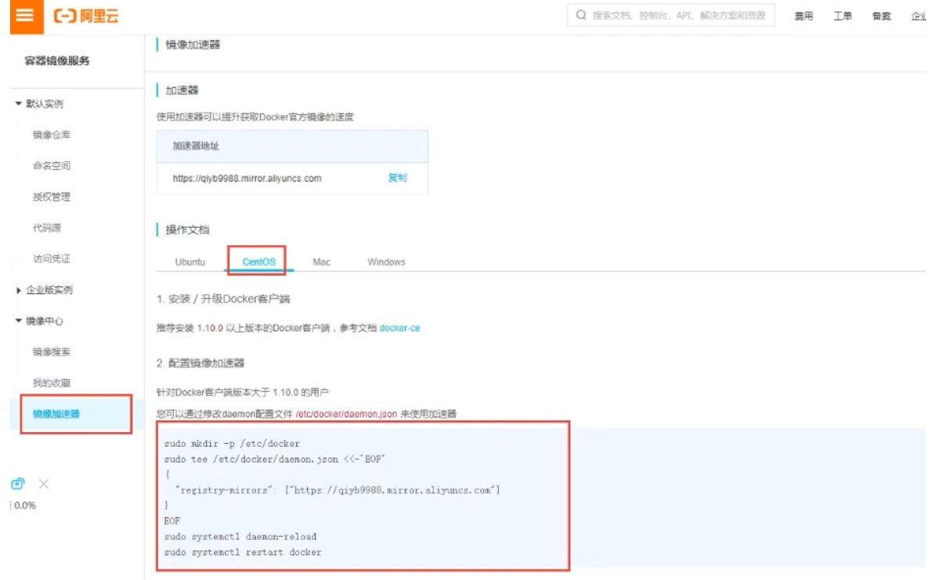Select 镜像加速器 in sidebar
This screenshot has height=580, width=951.
(56, 414)
